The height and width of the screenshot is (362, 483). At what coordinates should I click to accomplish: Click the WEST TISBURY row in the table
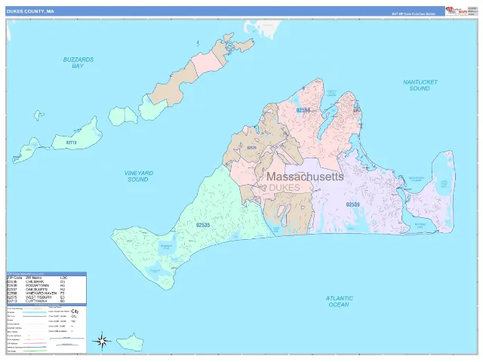(45, 297)
